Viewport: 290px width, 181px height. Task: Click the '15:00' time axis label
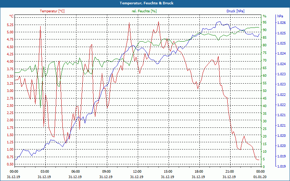coord(168,171)
